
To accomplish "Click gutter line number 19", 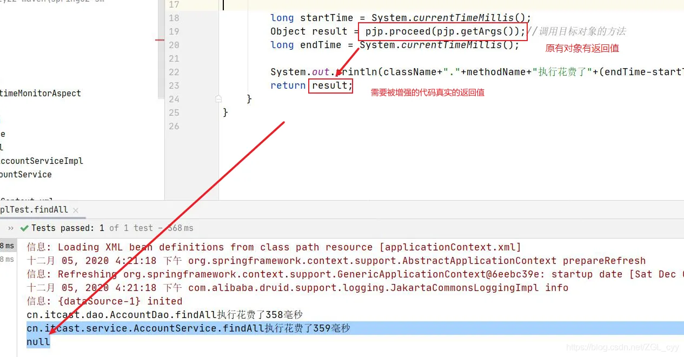I will click(x=174, y=31).
